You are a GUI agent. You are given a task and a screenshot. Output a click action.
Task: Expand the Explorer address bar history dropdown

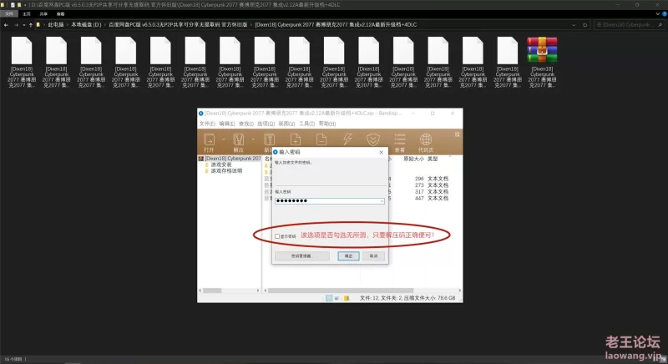click(x=574, y=25)
